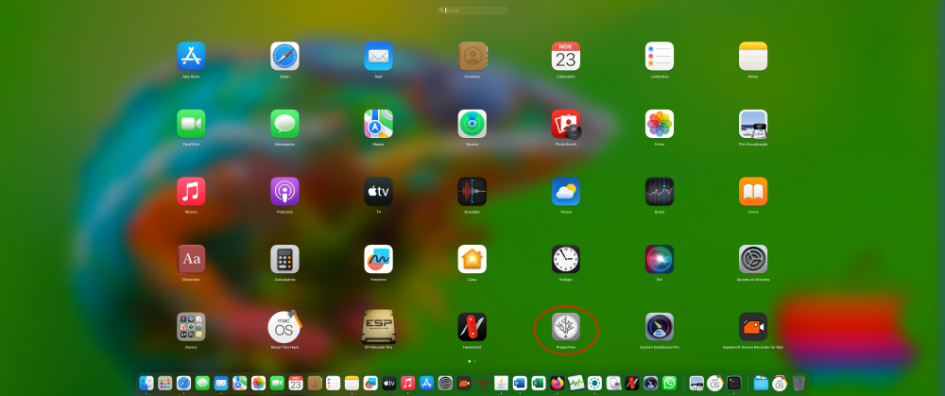Screen dimensions: 945x396
Task: Open Contatos in the Launchpad grid
Action: 472,56
